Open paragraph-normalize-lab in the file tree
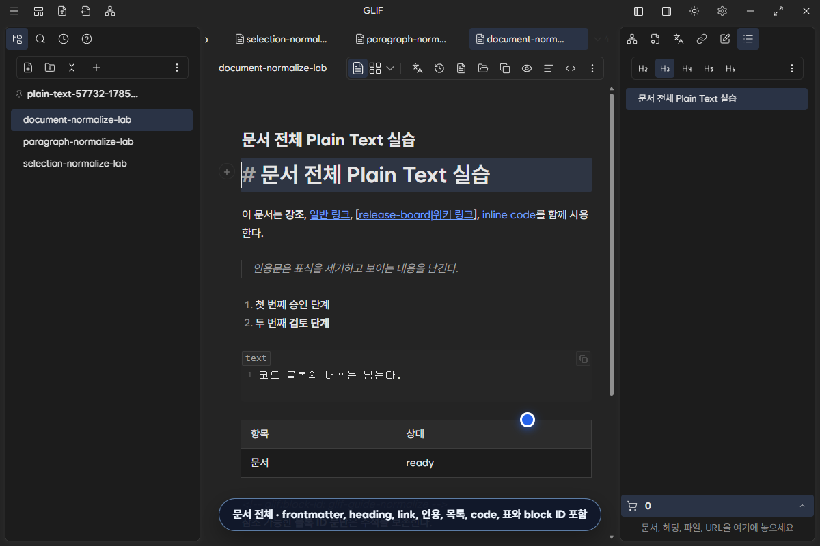820x546 pixels. point(102,141)
